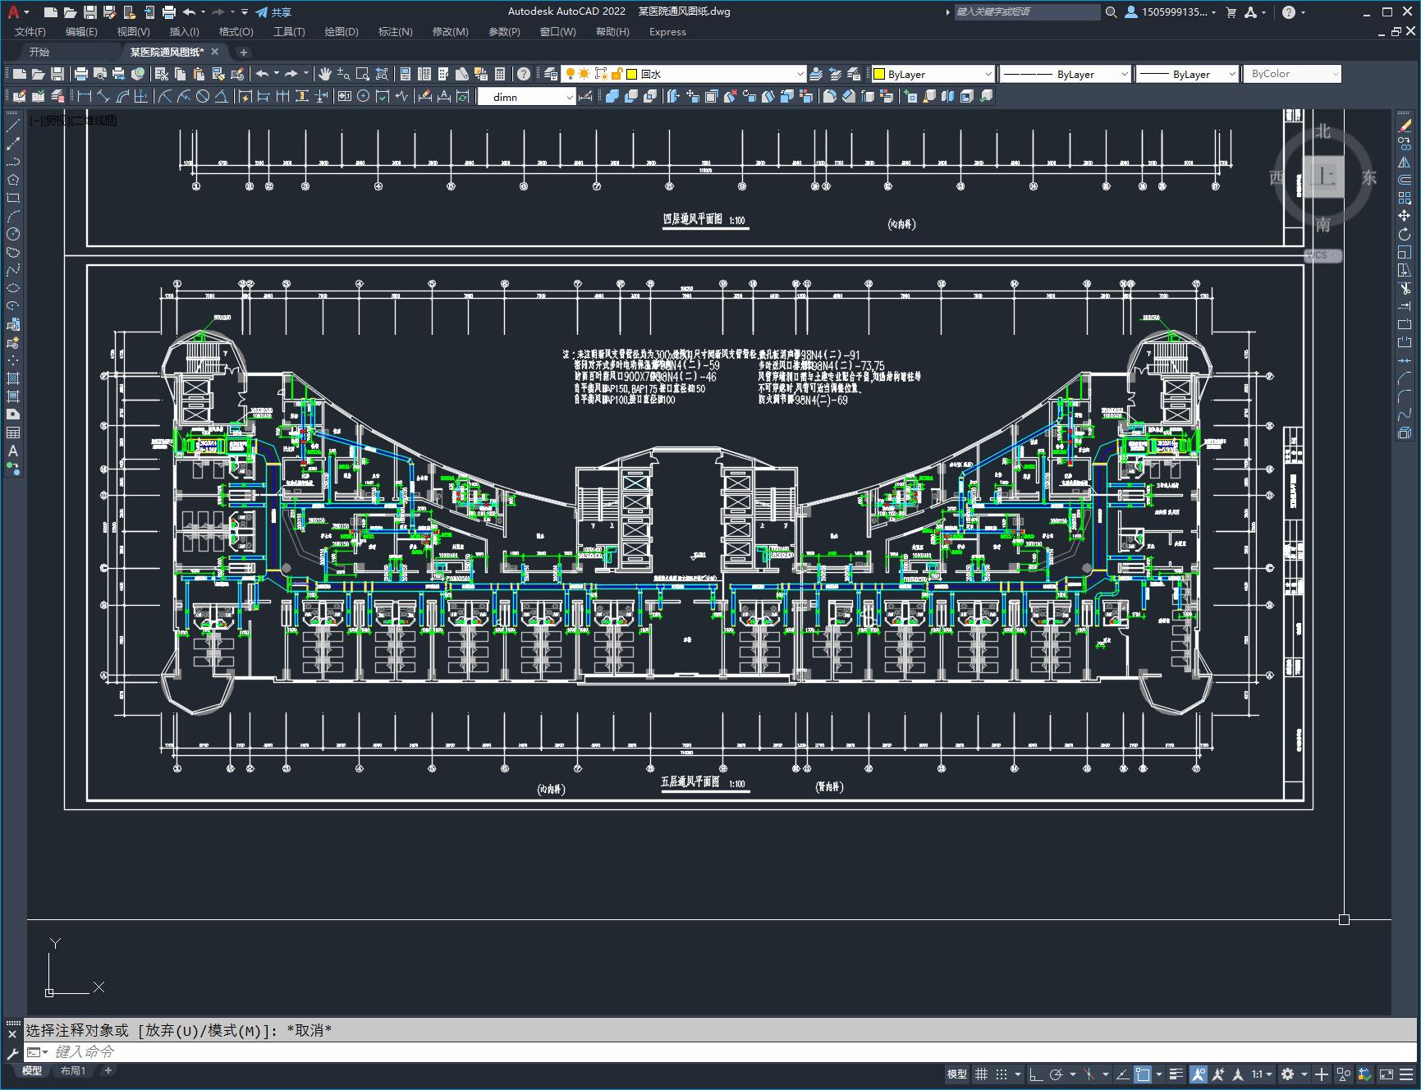Open the Autodesk App Store cart icon
Screen dimensions: 1421x1090
1231,11
